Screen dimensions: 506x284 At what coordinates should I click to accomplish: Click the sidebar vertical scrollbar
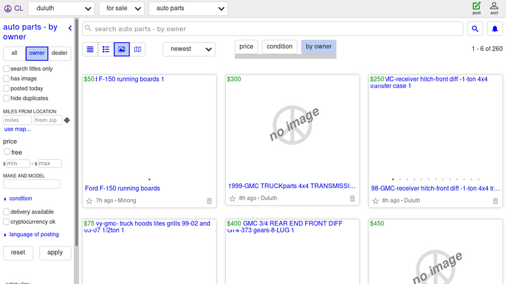(x=77, y=132)
